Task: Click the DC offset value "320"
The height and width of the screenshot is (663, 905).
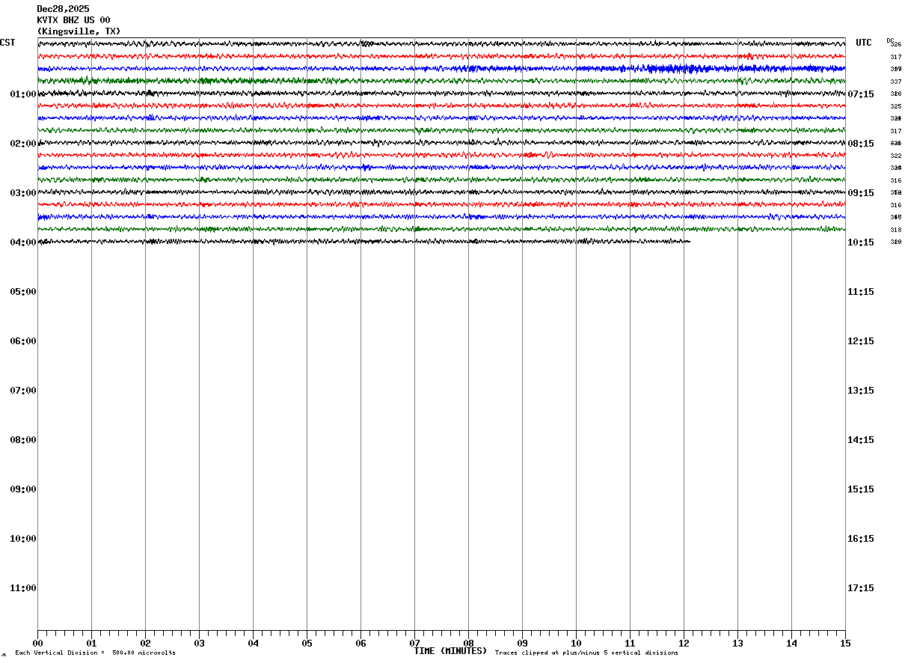Action: (x=895, y=242)
